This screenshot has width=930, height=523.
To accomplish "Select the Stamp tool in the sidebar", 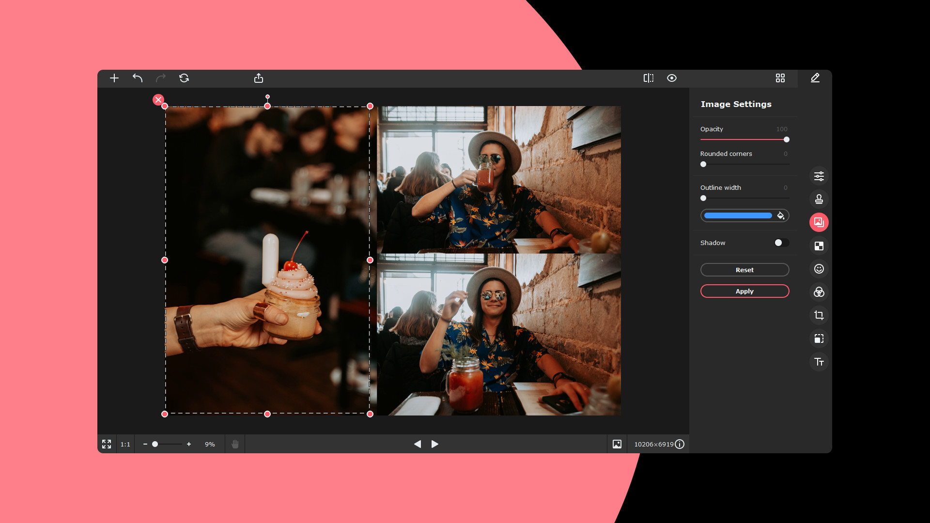I will click(819, 199).
